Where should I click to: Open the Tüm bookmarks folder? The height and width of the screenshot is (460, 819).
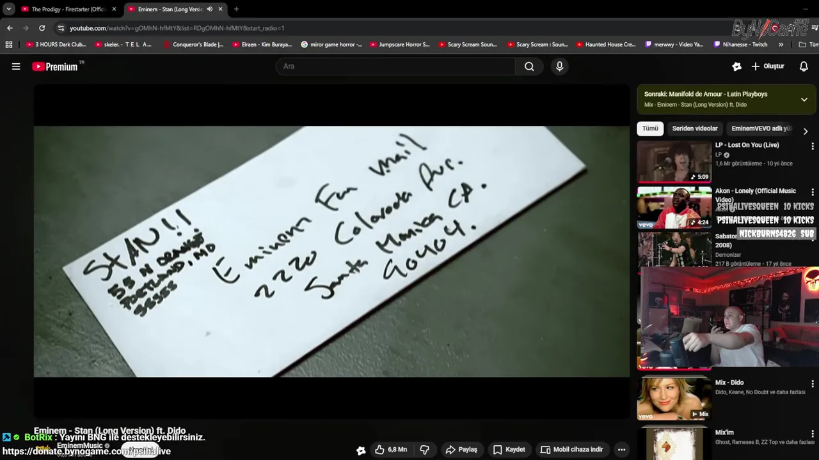click(808, 45)
